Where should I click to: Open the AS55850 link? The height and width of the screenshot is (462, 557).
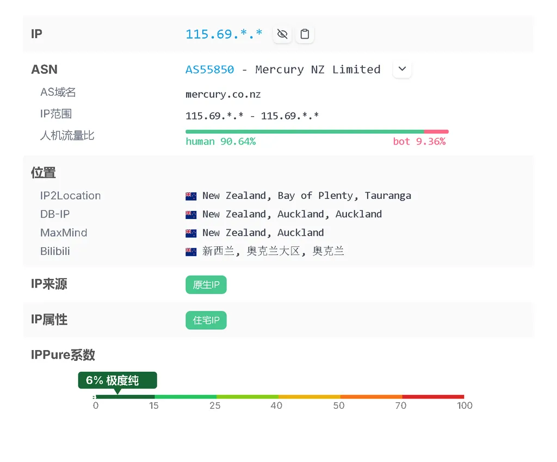(x=209, y=69)
